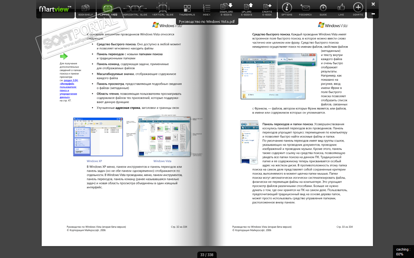Screen dimensions: 414x258
Task: Open the Guide help
Action: (323, 9)
